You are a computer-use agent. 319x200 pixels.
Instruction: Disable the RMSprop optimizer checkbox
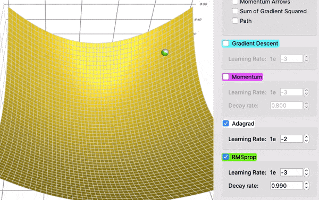click(226, 157)
